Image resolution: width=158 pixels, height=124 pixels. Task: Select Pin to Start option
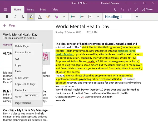pyautogui.click(x=27, y=90)
